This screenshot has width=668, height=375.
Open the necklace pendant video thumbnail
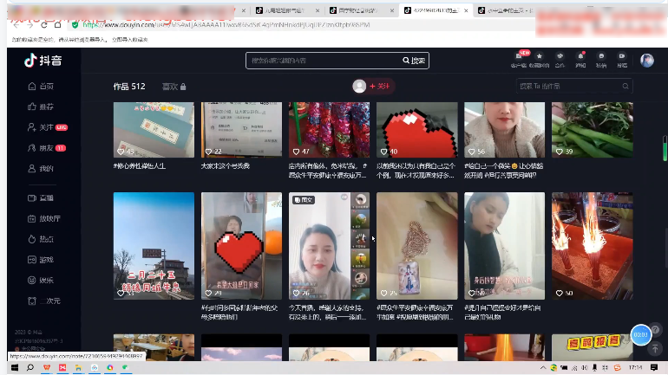pos(417,246)
